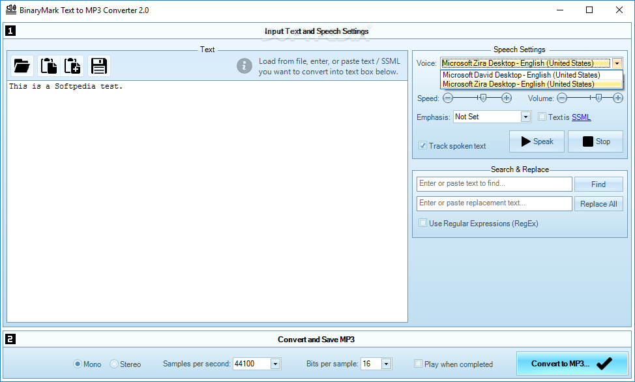The height and width of the screenshot is (382, 635).
Task: Click the replacement text input field
Action: [x=494, y=203]
